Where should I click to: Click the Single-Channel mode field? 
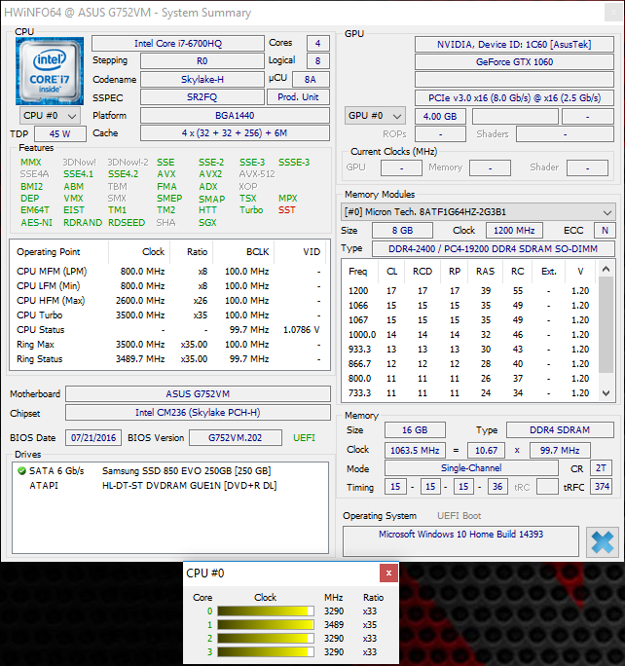(471, 468)
